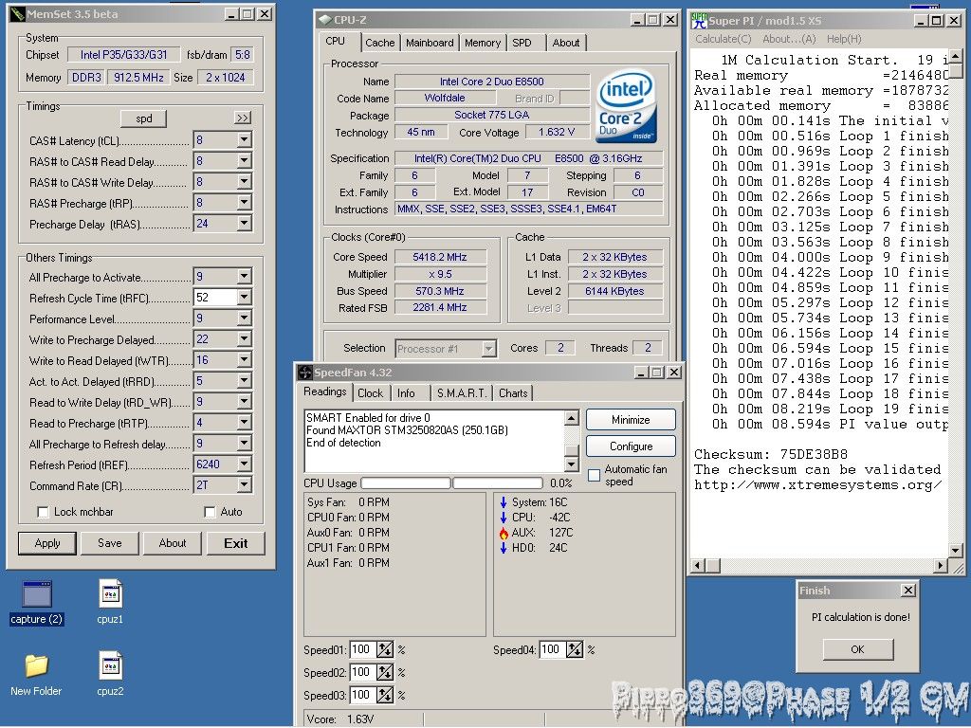Viewport: 971px width, 728px height.
Task: Open the Command Rate (CR) dropdown
Action: (x=245, y=484)
